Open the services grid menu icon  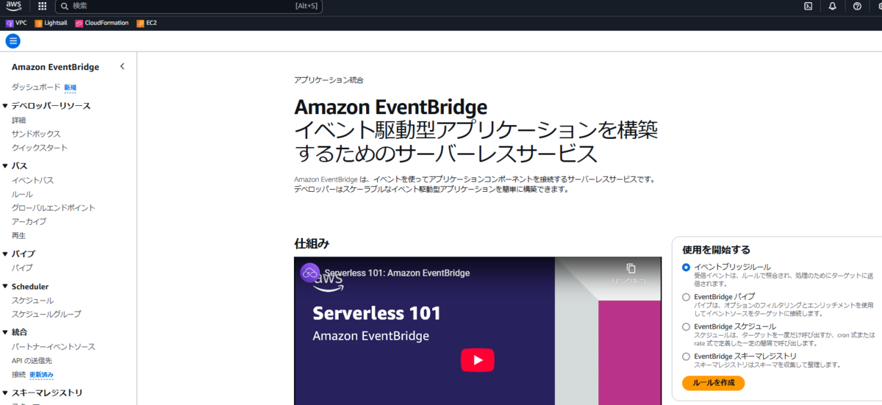[42, 6]
